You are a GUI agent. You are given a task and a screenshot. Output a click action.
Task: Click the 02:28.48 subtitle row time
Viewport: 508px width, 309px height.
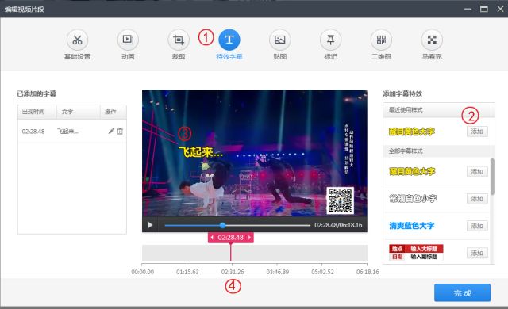pos(33,132)
